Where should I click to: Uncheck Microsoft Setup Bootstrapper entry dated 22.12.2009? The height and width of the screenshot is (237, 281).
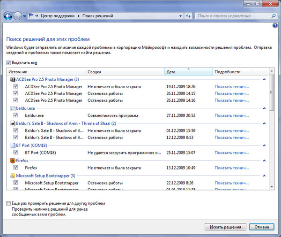(x=15, y=183)
